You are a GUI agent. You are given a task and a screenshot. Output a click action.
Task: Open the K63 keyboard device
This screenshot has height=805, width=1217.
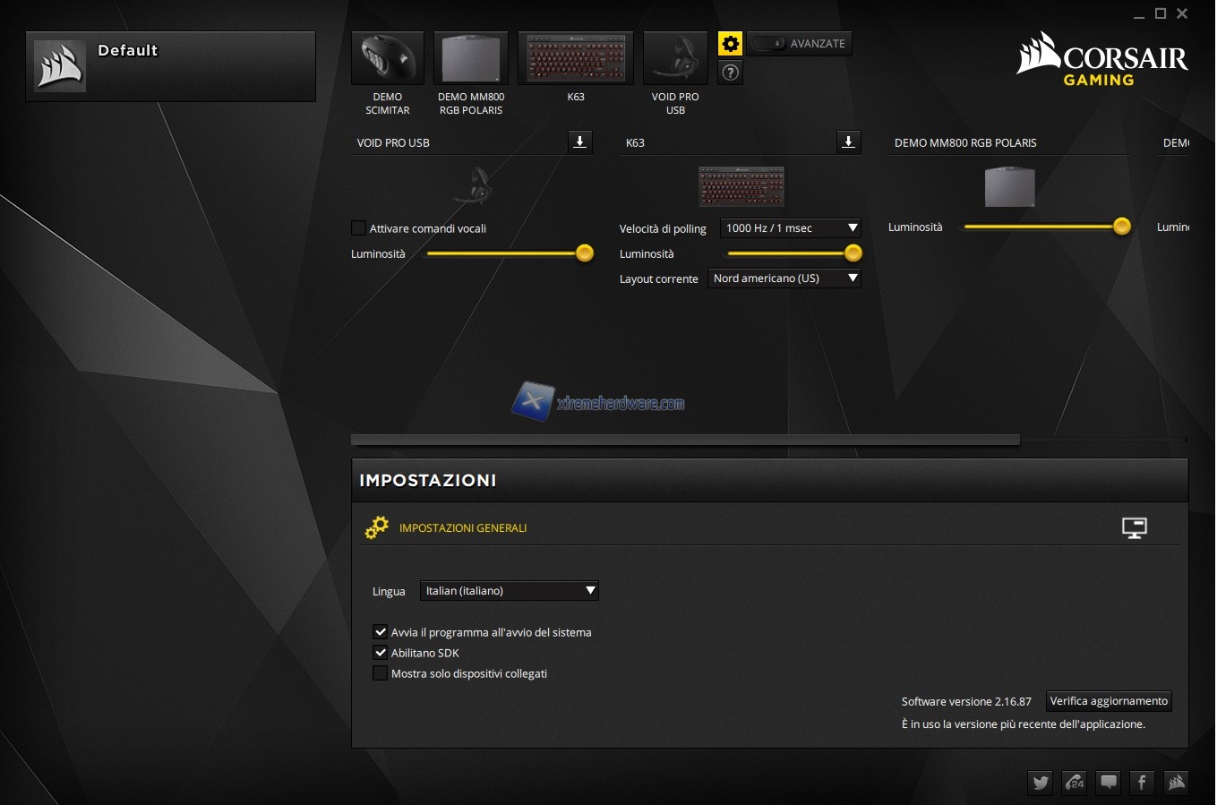pos(576,59)
